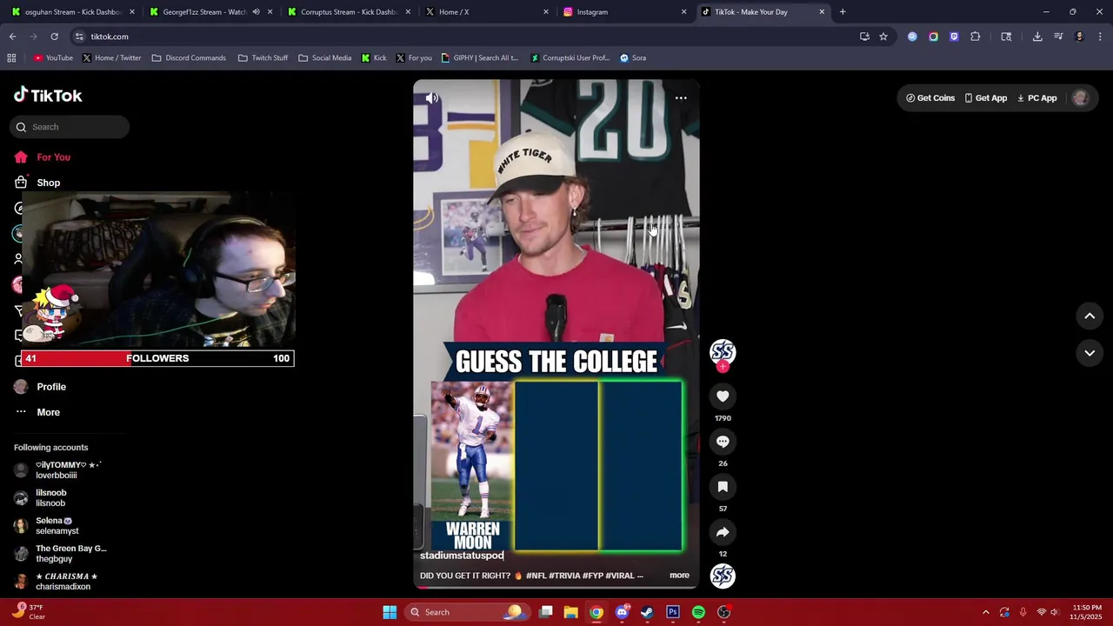Mute the TikTok video with speaker icon
The image size is (1113, 626).
click(x=432, y=98)
